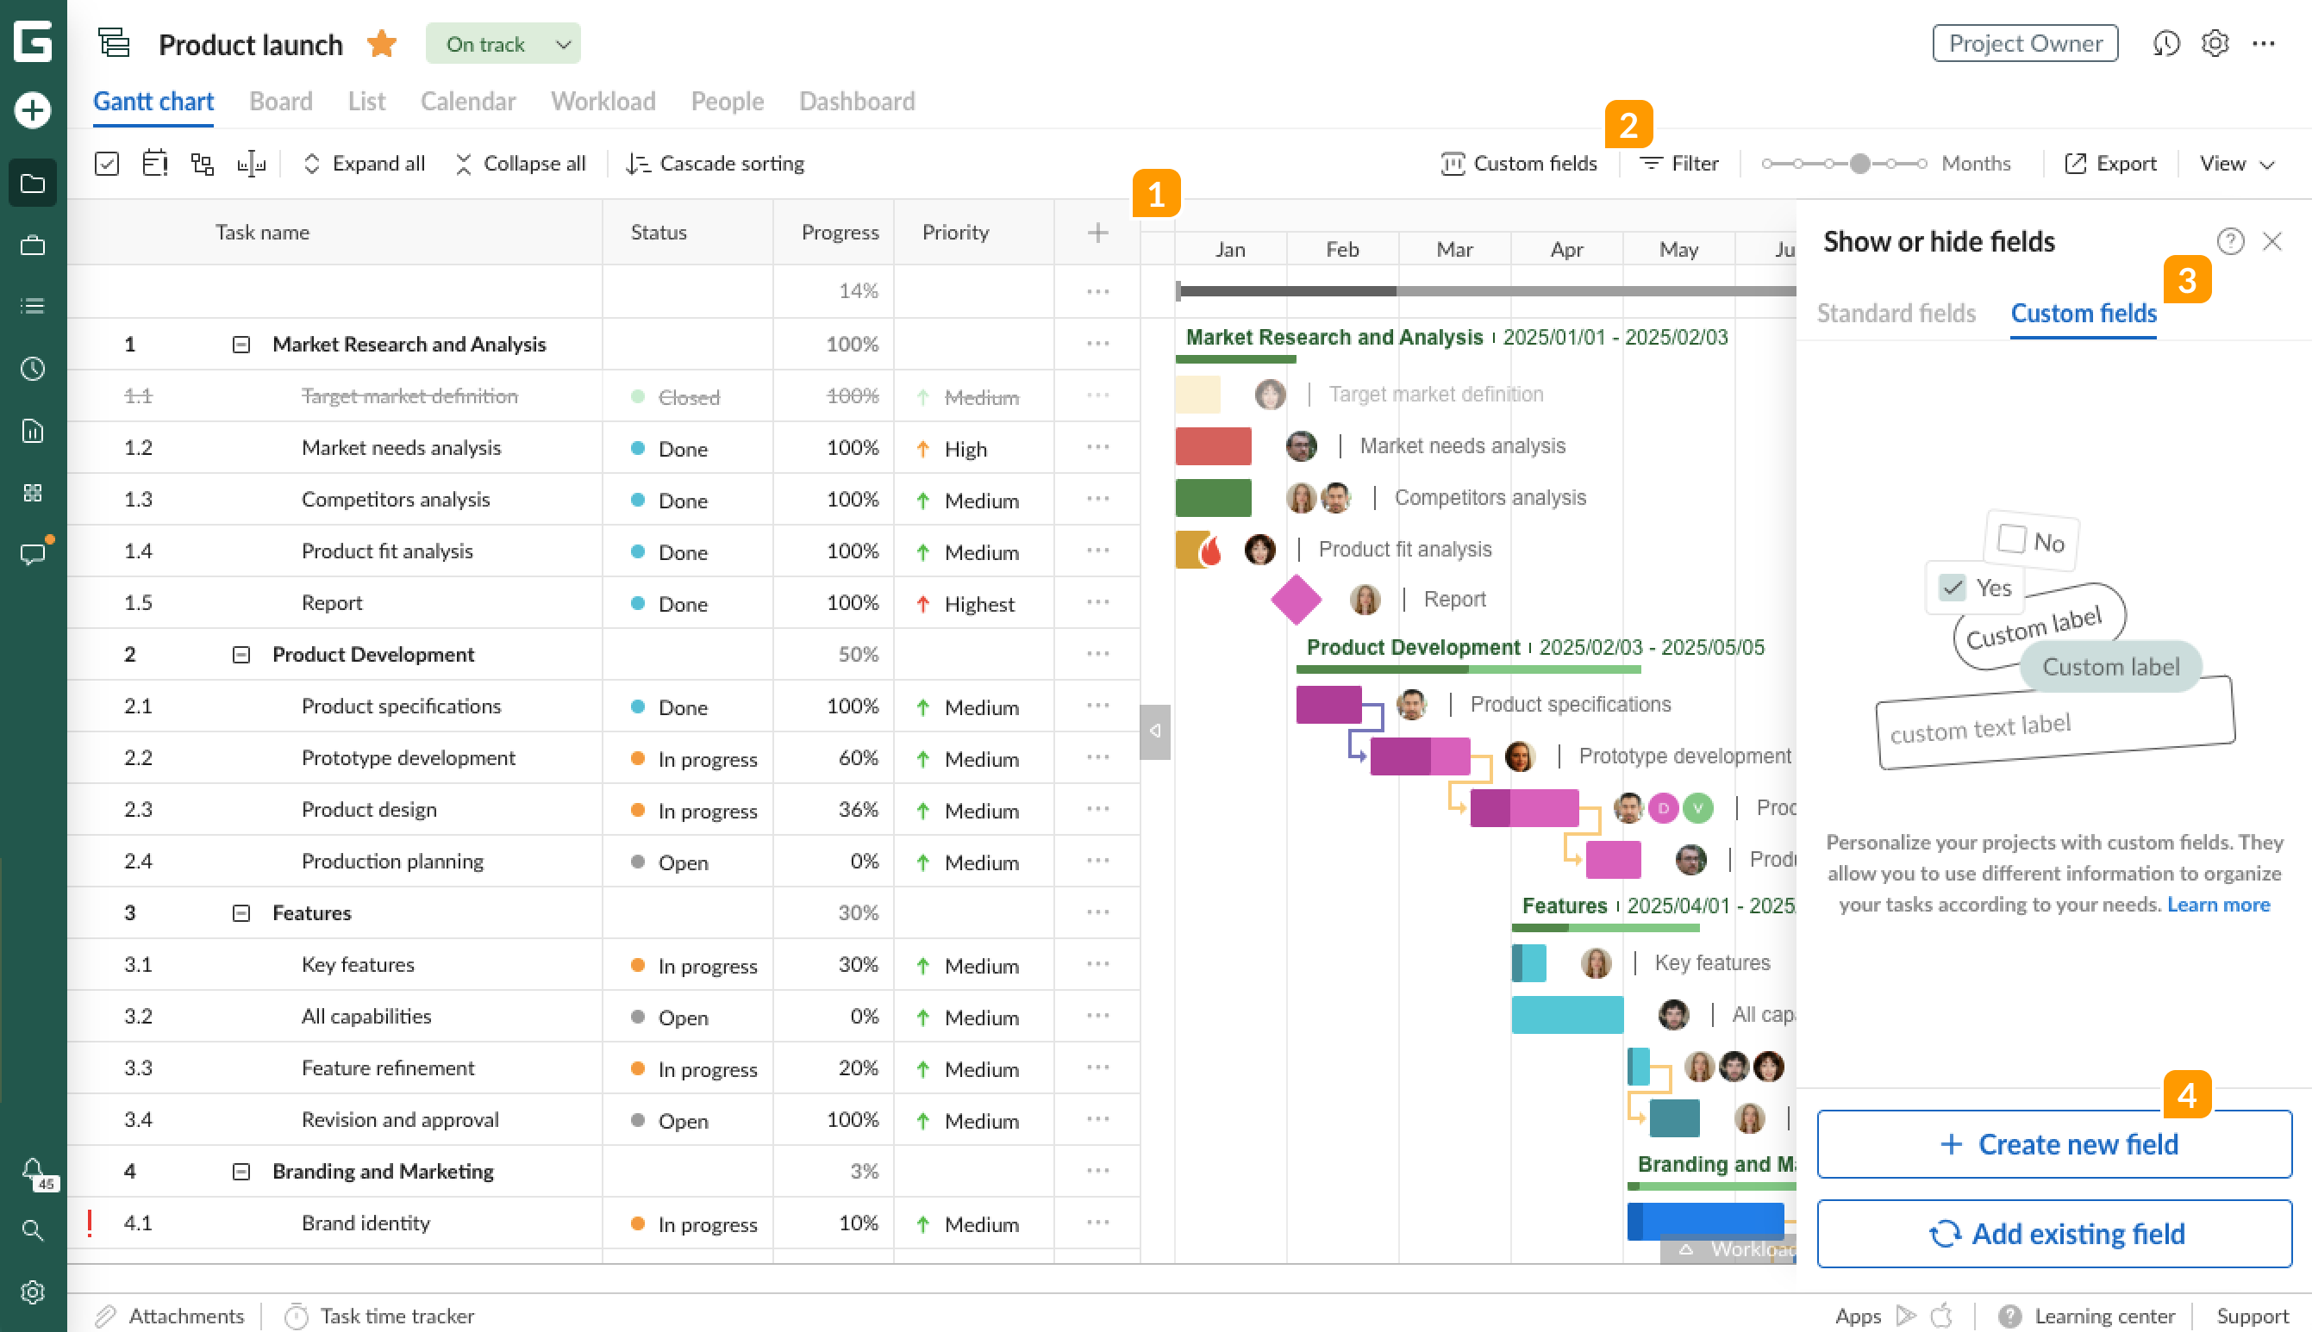This screenshot has width=2312, height=1332.
Task: Click the baseline chart toolbar icon
Action: tap(251, 164)
